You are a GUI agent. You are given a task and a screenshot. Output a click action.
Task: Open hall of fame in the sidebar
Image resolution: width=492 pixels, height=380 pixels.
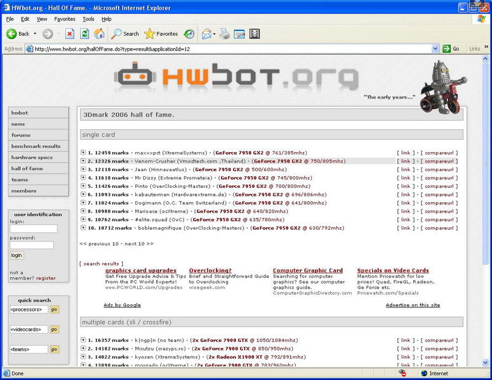click(x=38, y=169)
